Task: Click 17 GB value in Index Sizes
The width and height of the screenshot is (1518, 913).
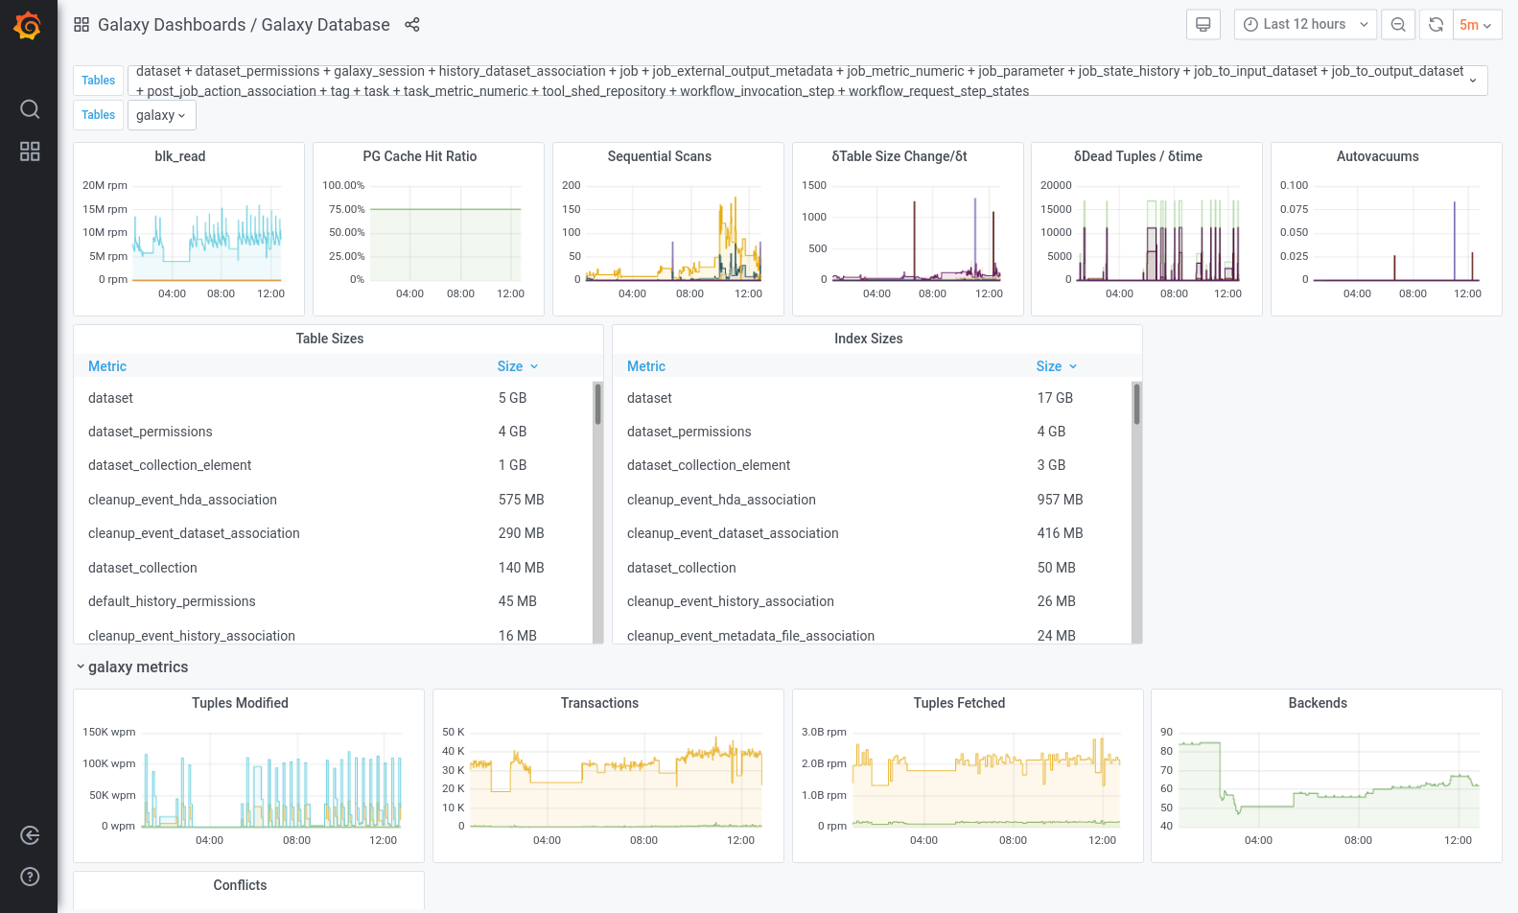Action: point(1055,398)
